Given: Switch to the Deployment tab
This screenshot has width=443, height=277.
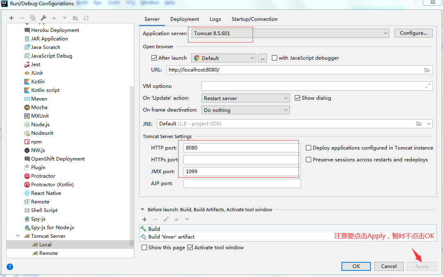Looking at the screenshot, I should pyautogui.click(x=185, y=19).
